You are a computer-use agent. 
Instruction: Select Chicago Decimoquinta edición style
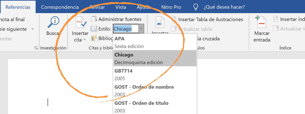tap(155, 58)
